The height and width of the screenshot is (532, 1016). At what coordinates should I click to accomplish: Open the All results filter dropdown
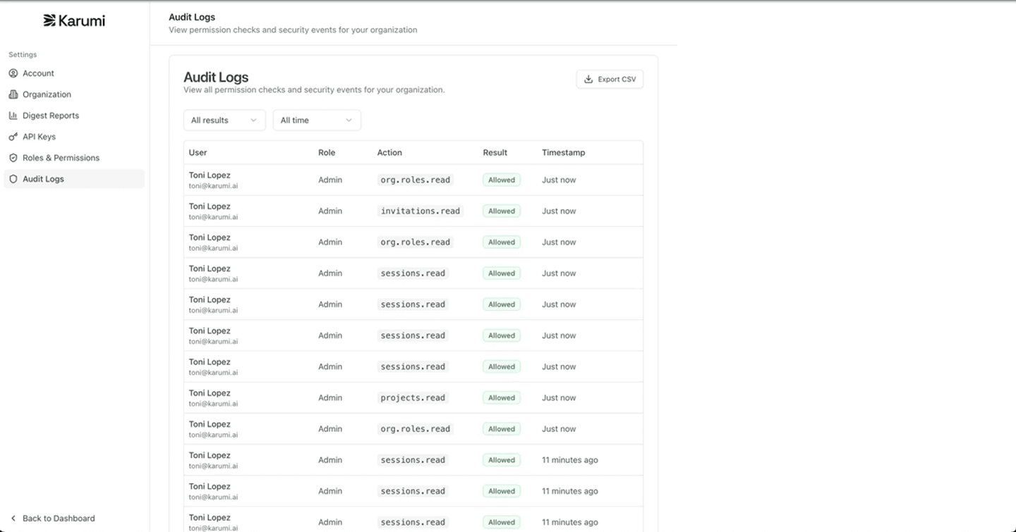coord(224,120)
